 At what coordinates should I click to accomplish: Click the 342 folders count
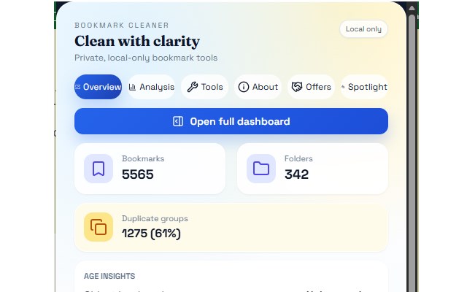pyautogui.click(x=296, y=174)
